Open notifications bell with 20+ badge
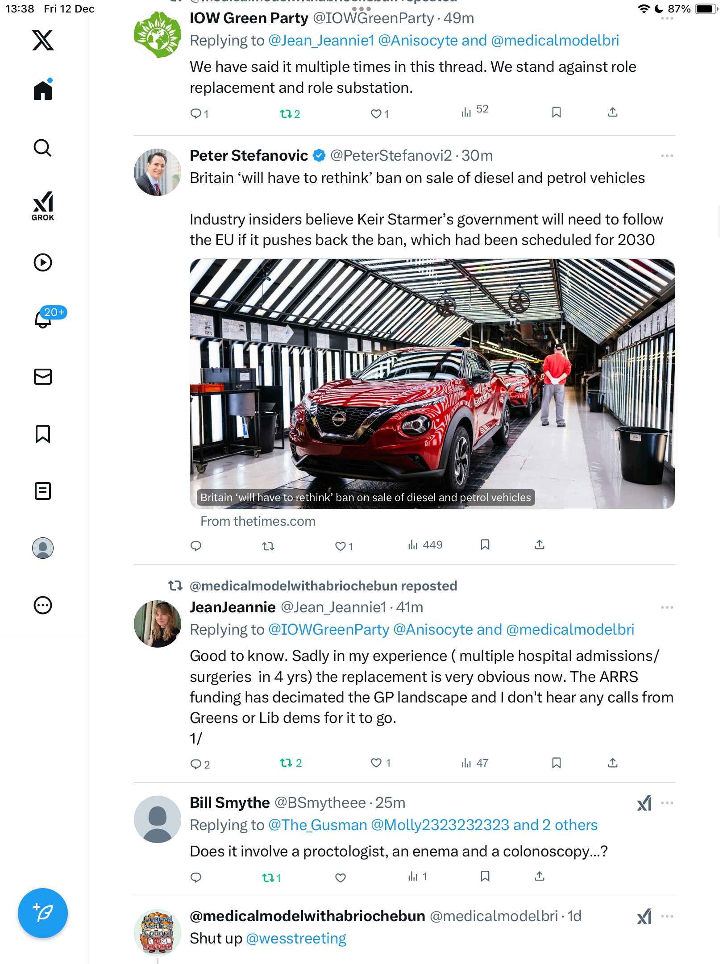 click(x=43, y=319)
